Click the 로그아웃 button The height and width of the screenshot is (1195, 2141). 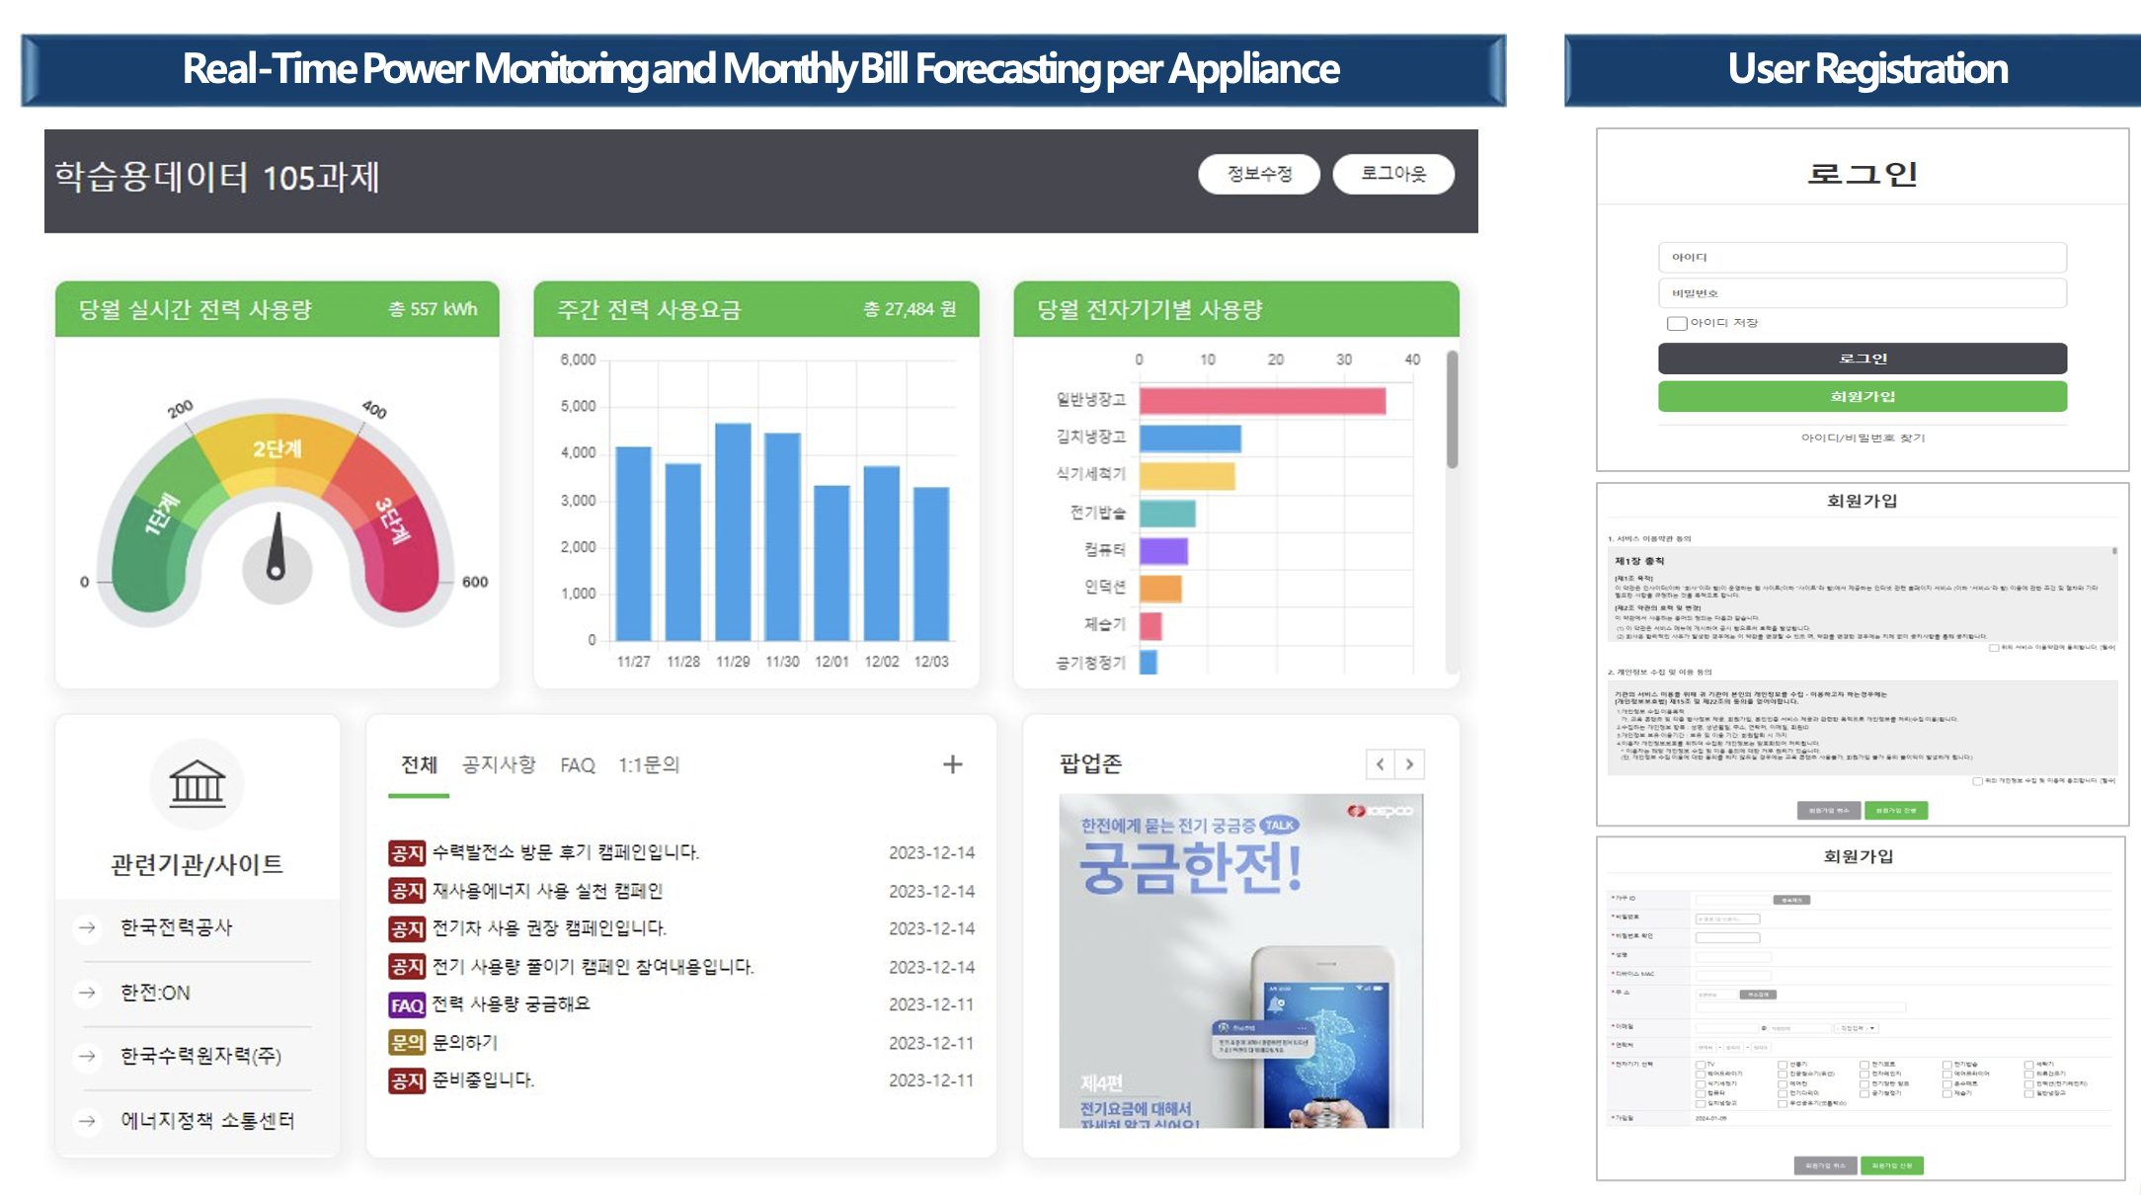pyautogui.click(x=1392, y=174)
